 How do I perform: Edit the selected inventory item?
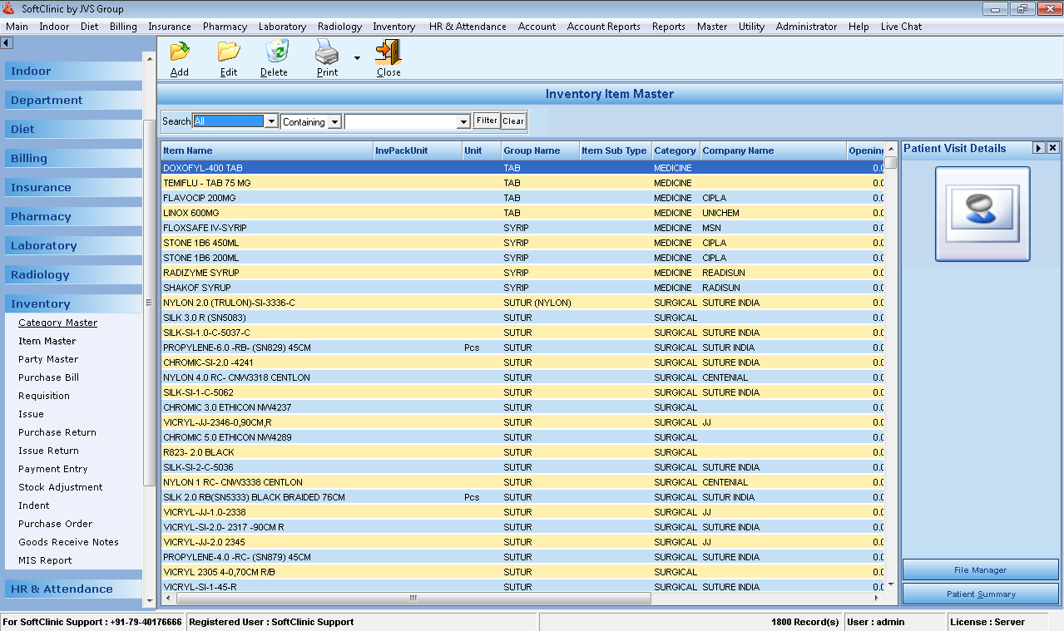coord(228,57)
